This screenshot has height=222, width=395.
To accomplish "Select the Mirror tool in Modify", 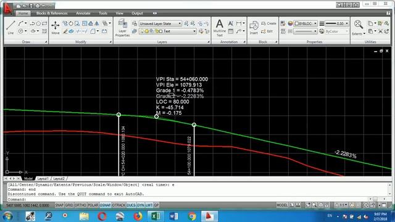I will pos(97,23).
